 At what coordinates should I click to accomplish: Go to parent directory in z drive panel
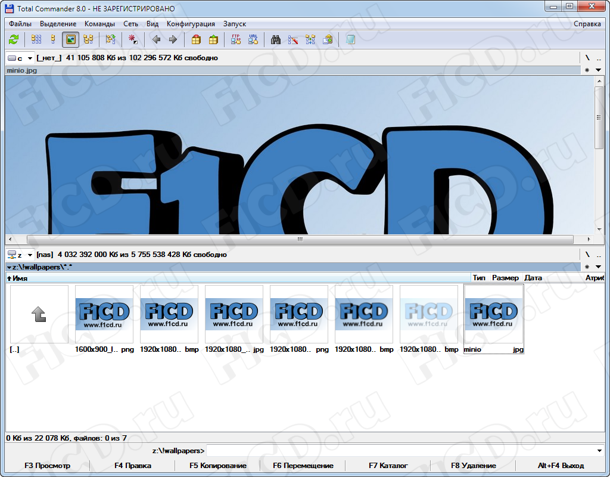coord(599,255)
